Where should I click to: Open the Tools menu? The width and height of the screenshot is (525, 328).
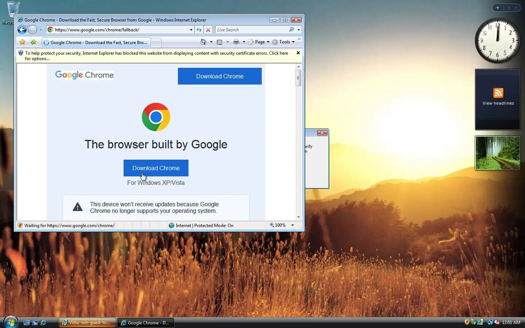click(283, 42)
